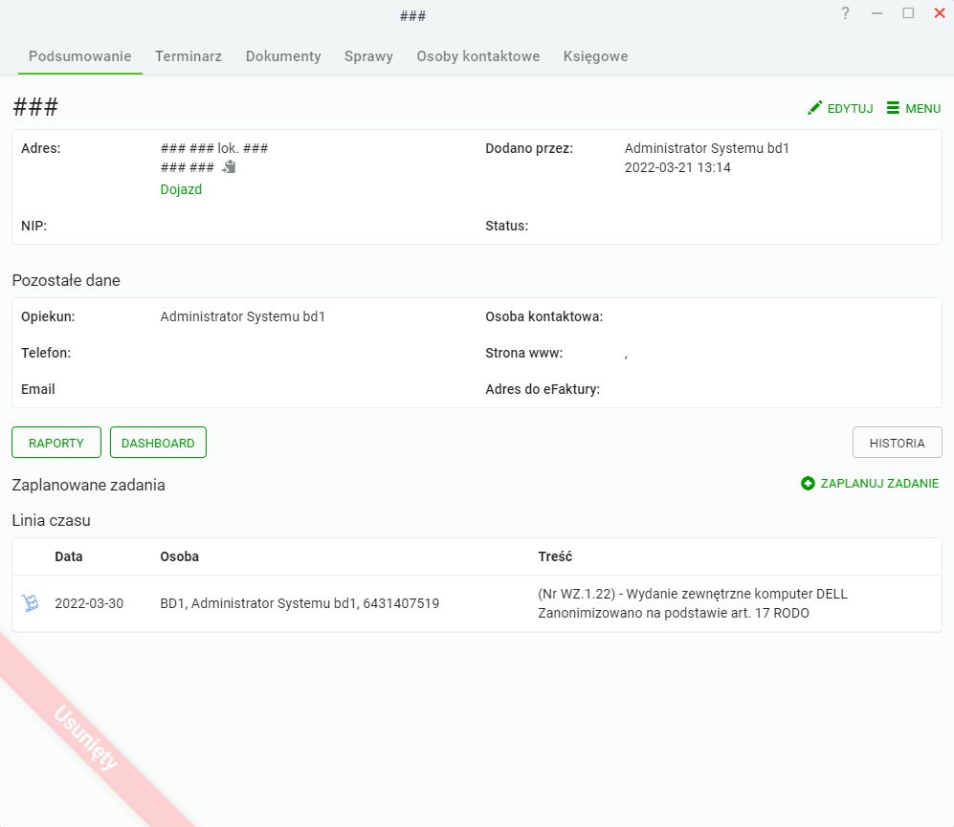Screen dimensions: 954x827
Task: Click the 2022-03-21 13:14 added timestamp
Action: [677, 168]
